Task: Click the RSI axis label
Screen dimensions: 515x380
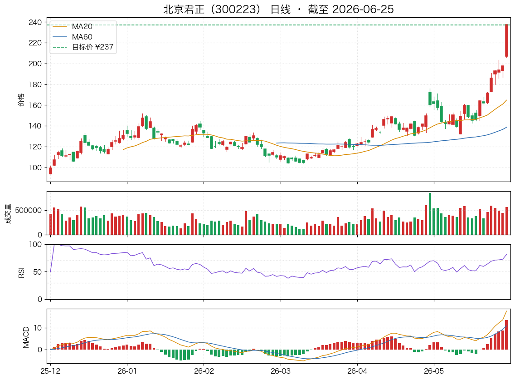Action: click(x=21, y=272)
